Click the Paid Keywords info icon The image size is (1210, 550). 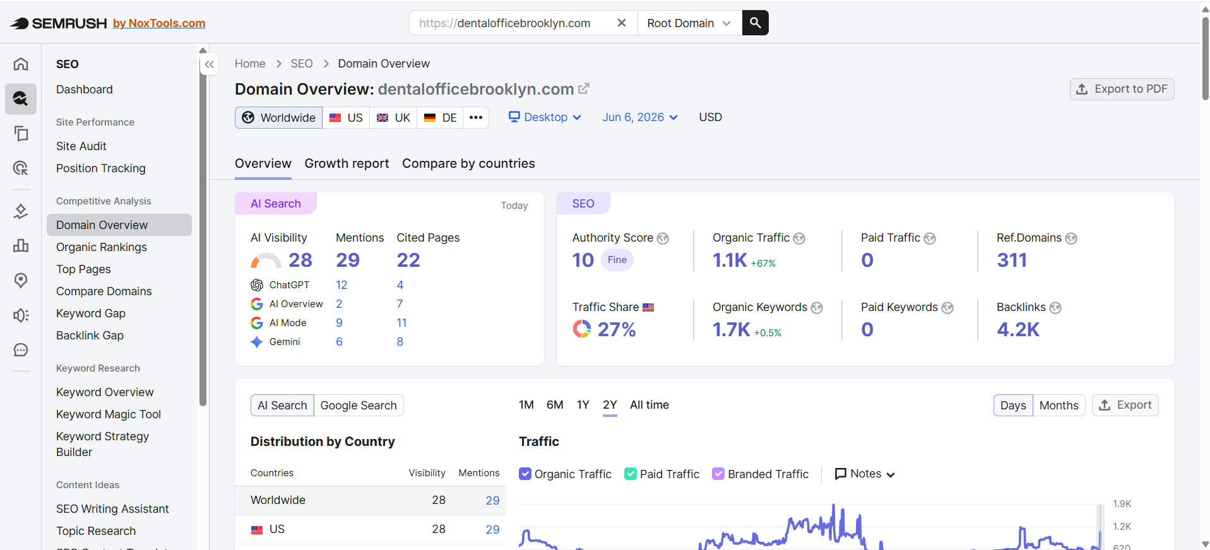[x=947, y=308]
